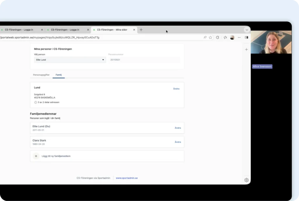Image resolution: width=299 pixels, height=201 pixels.
Task: Click Ändra next to Clara Stark
Action: tap(178, 142)
